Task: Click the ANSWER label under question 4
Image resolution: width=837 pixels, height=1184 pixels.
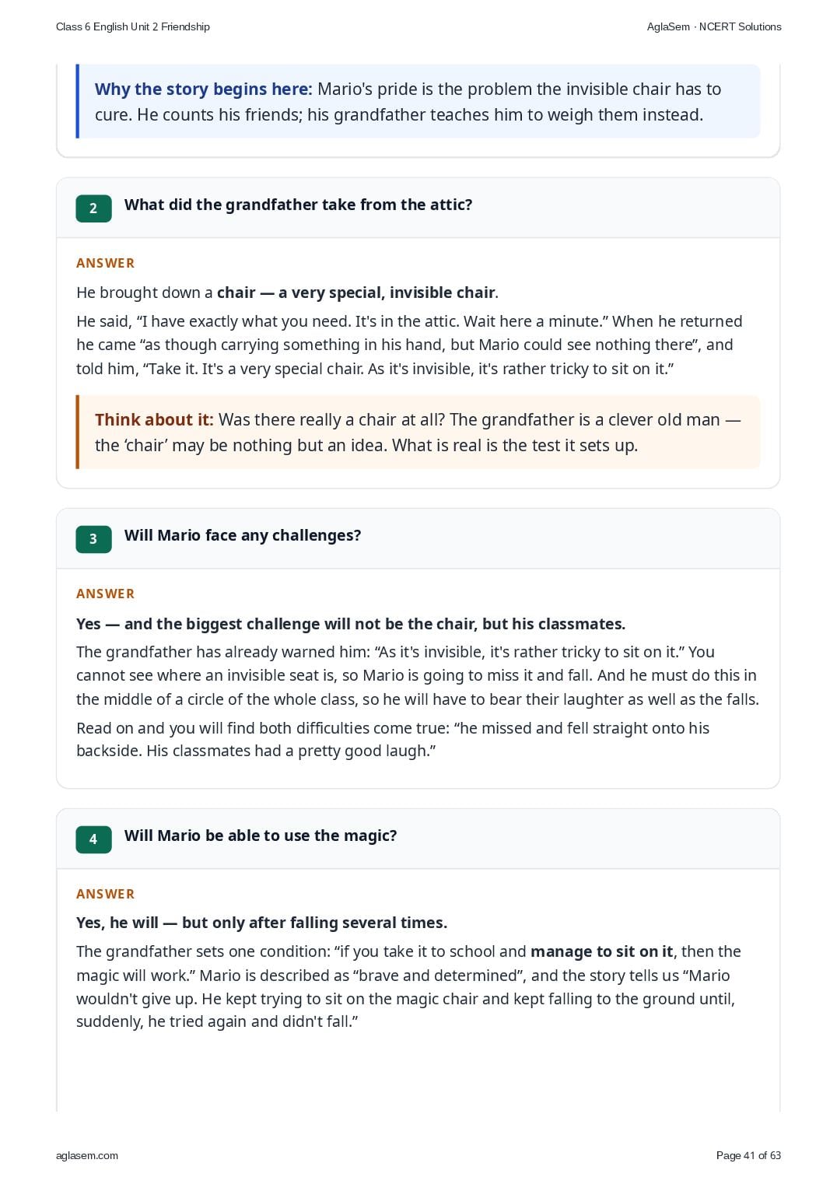Action: pos(106,894)
